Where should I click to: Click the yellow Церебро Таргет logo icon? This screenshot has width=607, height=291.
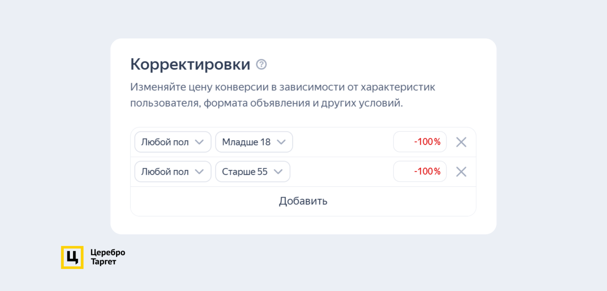72,257
